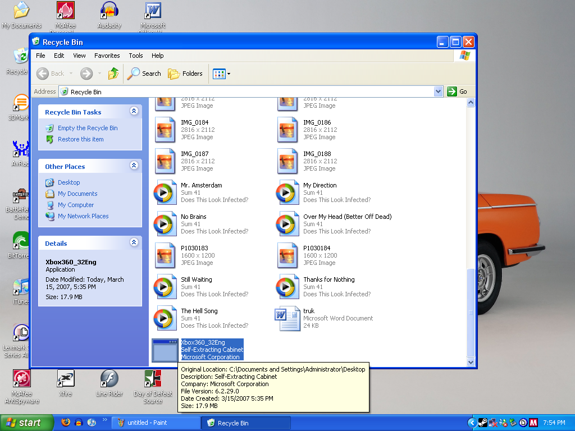
Task: Open the Tools menu
Action: [136, 56]
